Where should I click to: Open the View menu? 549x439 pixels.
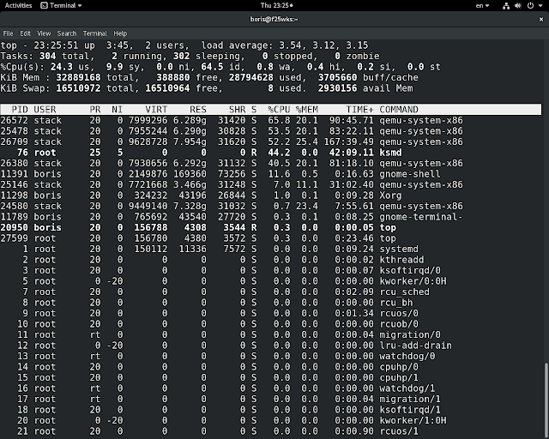[x=44, y=33]
